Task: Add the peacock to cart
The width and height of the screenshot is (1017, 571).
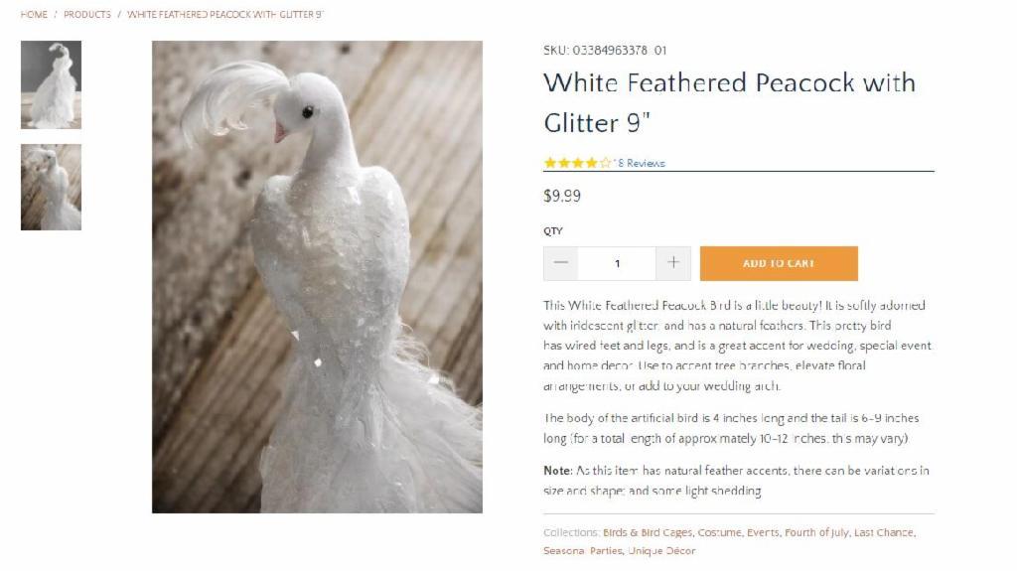Action: [x=779, y=263]
